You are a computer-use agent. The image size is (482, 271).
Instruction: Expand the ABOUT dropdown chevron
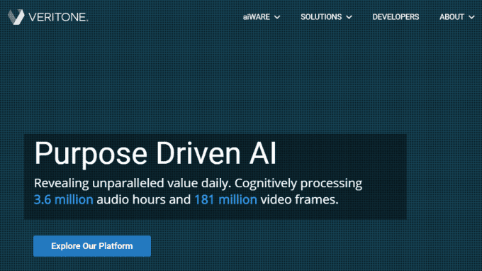(471, 17)
